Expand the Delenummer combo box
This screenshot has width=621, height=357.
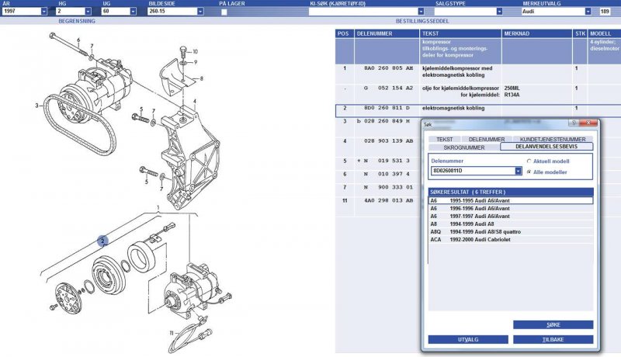pos(518,171)
